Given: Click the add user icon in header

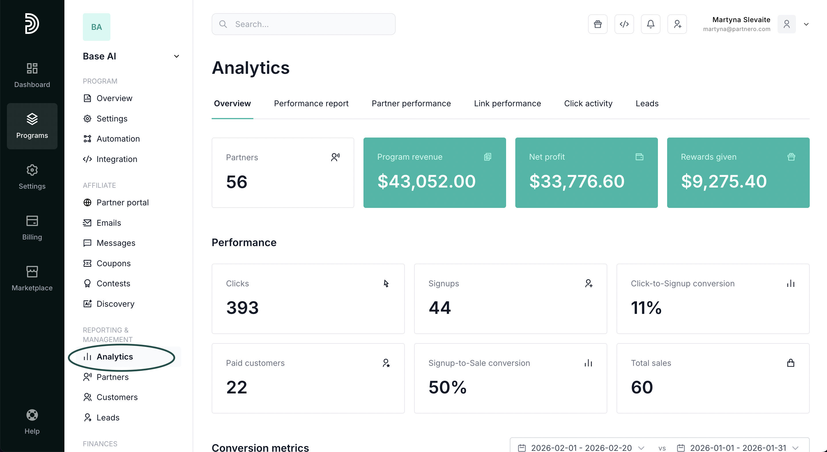Looking at the screenshot, I should point(677,24).
